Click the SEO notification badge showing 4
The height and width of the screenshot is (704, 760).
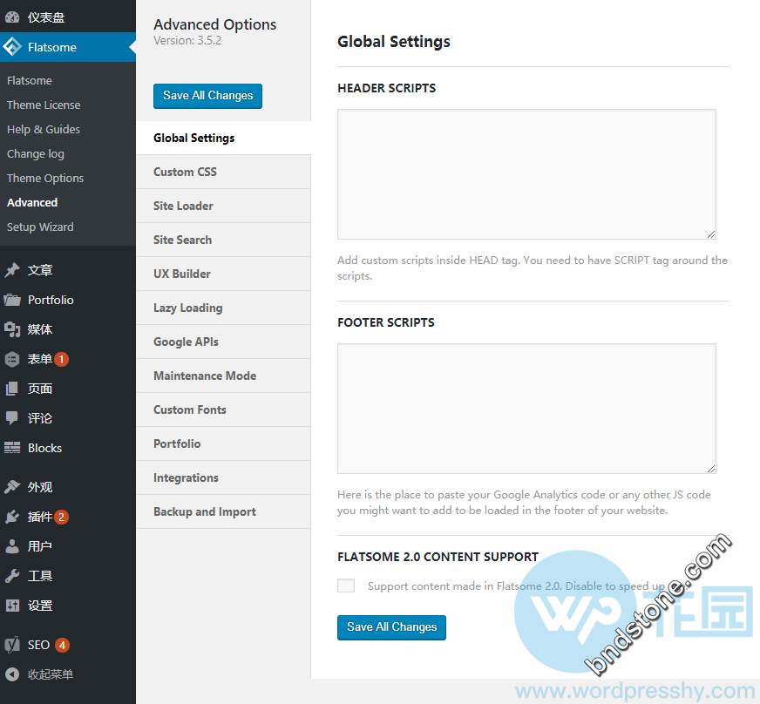tap(62, 646)
